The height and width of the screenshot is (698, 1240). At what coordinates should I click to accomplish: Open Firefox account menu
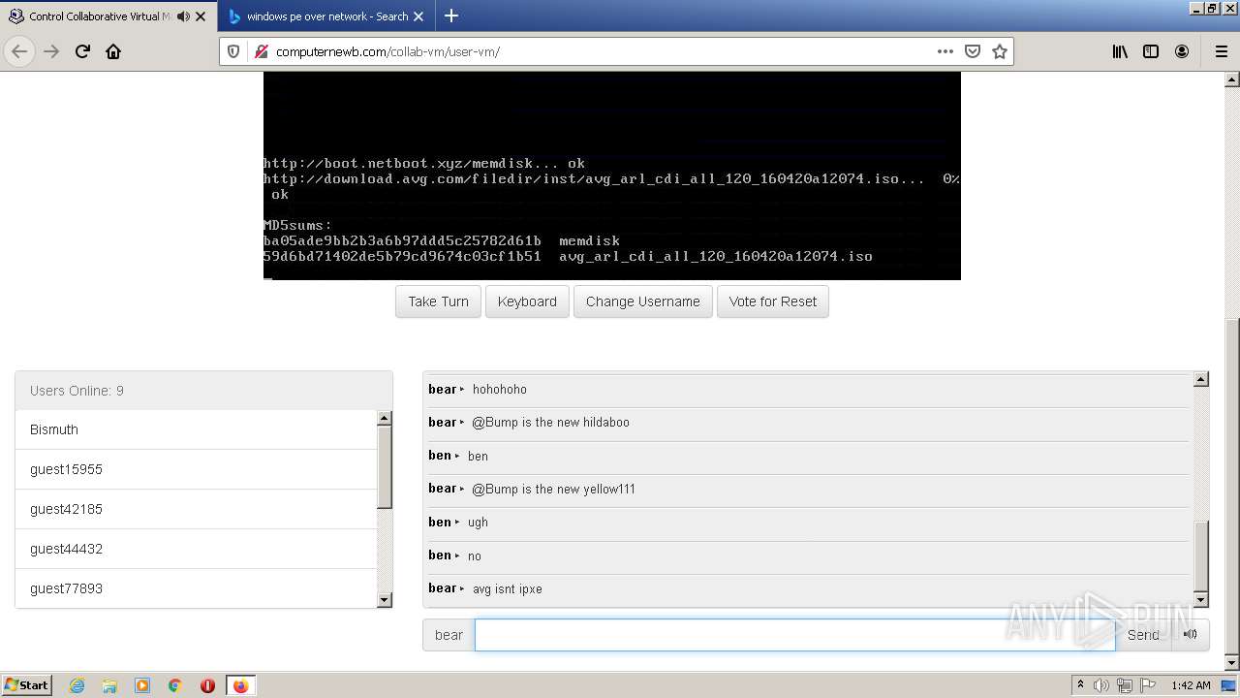[1182, 51]
